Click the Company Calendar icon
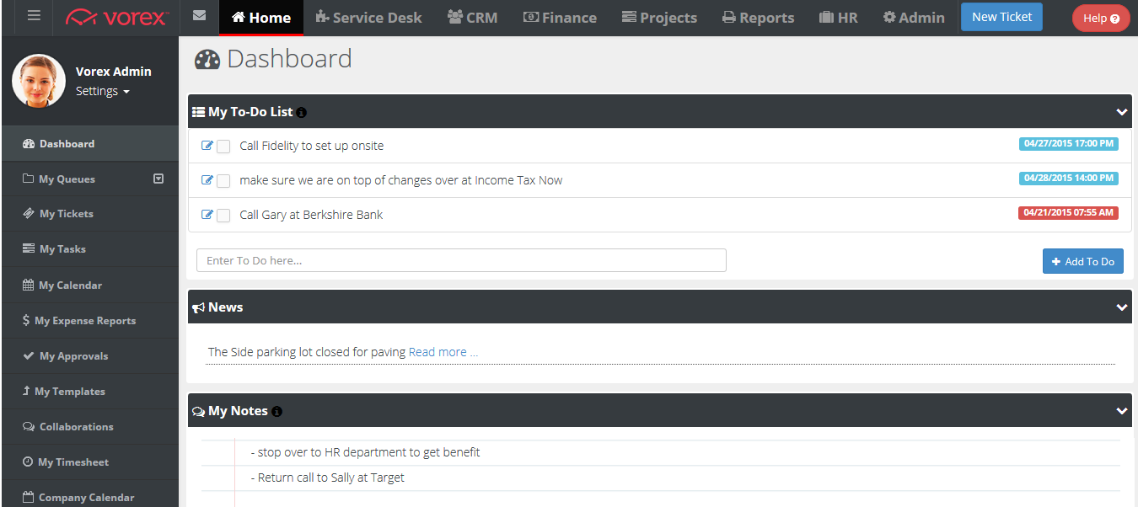 pos(28,498)
